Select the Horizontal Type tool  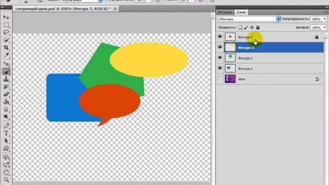click(6, 133)
